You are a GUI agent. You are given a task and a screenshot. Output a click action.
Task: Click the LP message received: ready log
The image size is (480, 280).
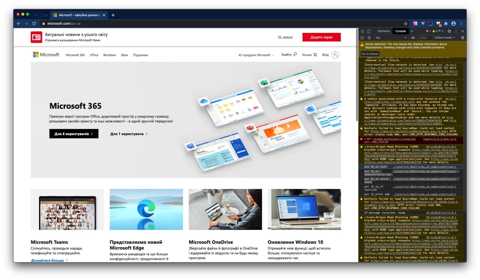384,213
